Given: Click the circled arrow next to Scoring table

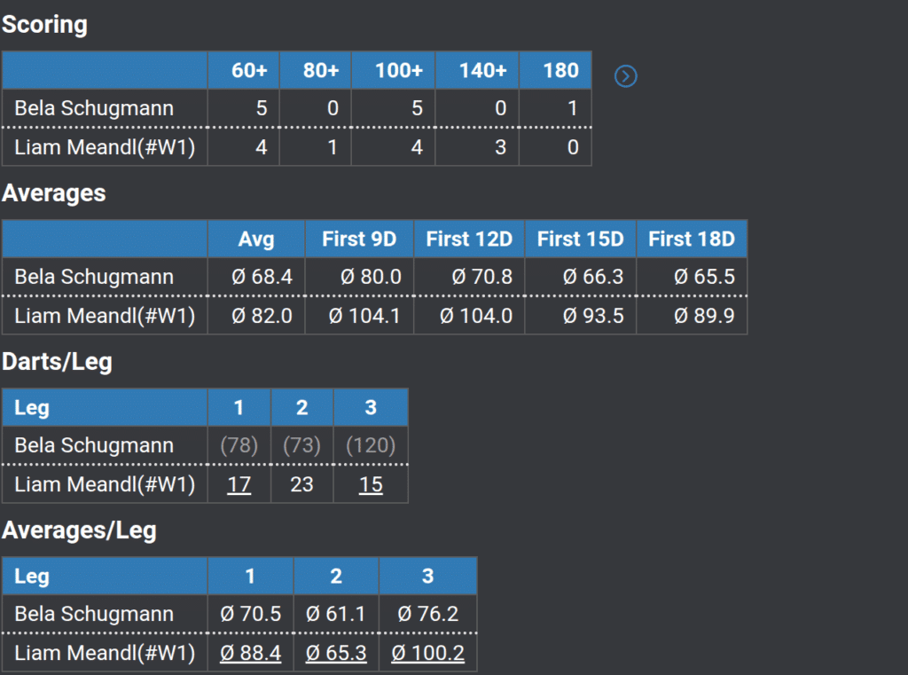Looking at the screenshot, I should [626, 76].
